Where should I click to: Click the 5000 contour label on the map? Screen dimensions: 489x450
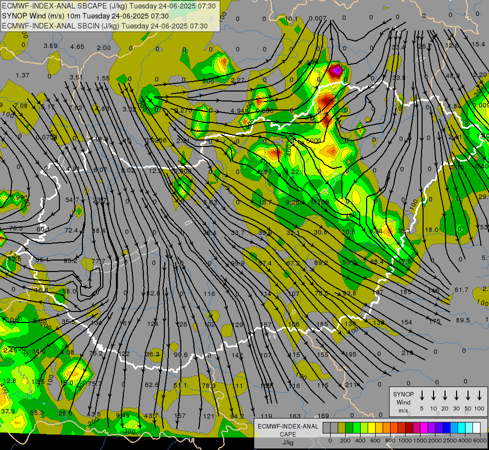tap(313, 141)
